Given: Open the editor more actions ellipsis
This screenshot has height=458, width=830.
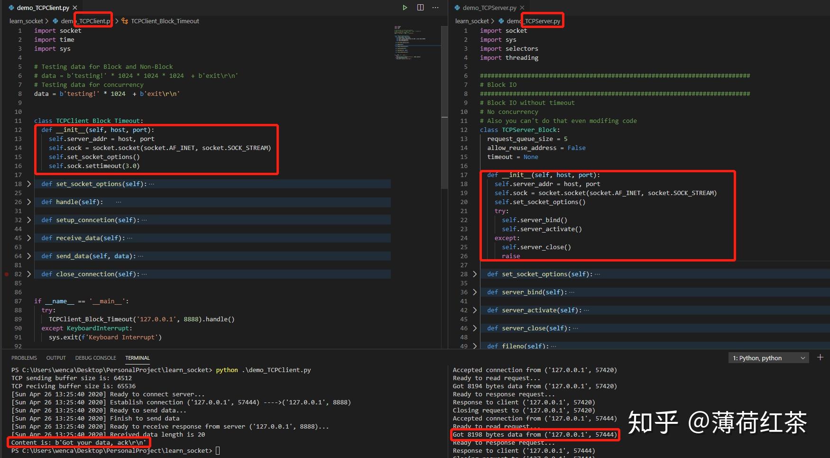Looking at the screenshot, I should pyautogui.click(x=435, y=8).
